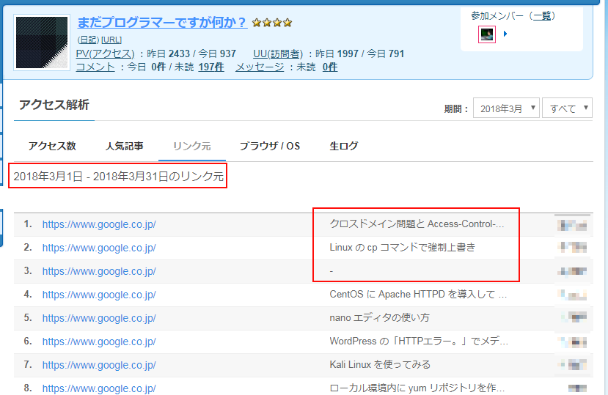Open the 一覧 member list link
This screenshot has height=395, width=608.
click(542, 16)
